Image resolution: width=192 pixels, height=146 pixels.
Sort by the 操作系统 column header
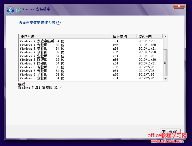65,36
